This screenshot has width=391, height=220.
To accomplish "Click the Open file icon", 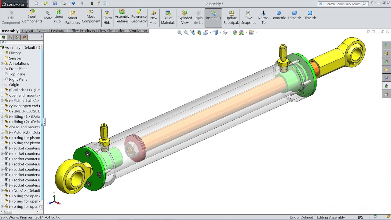I will (x=46, y=3).
